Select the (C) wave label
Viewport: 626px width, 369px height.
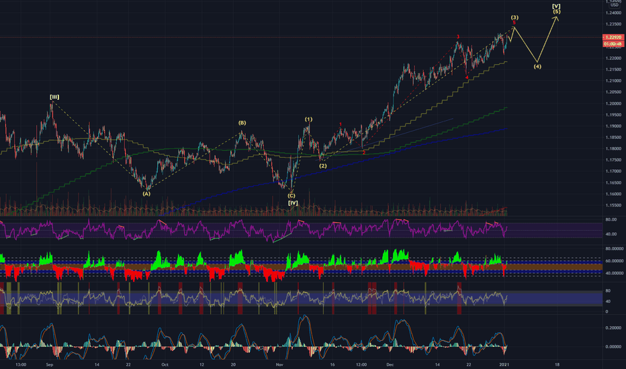292,196
